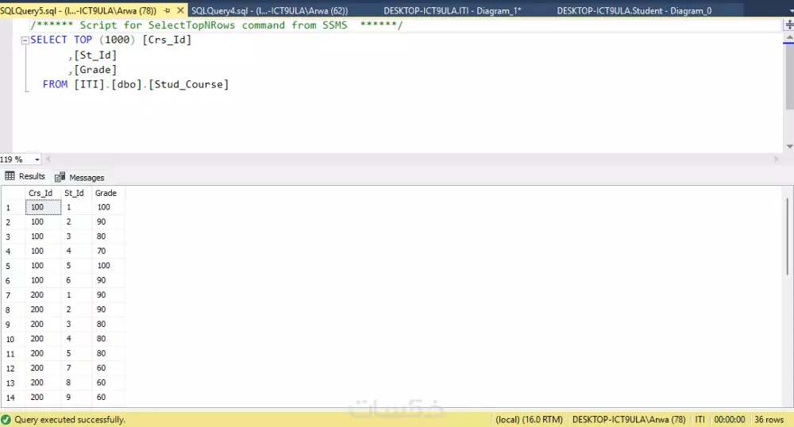
Task: Select St_Id cell 8 in row 13
Action: [x=76, y=383]
